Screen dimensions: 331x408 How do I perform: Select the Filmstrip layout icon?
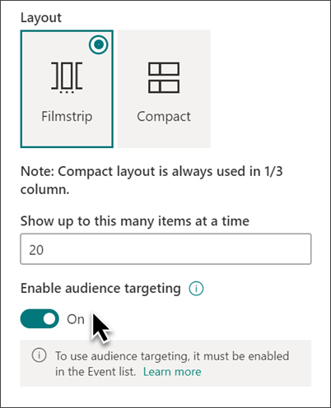tap(67, 77)
